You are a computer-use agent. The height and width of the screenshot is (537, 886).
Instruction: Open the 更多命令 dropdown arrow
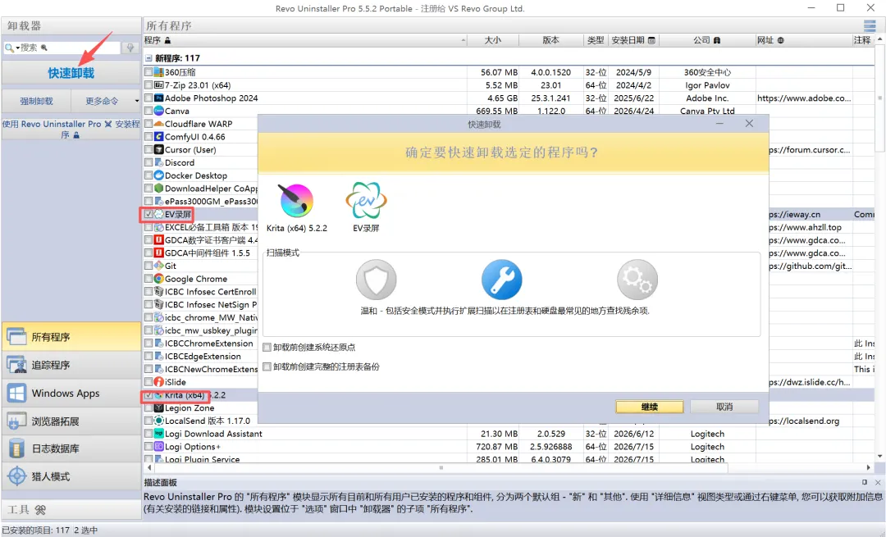click(136, 101)
